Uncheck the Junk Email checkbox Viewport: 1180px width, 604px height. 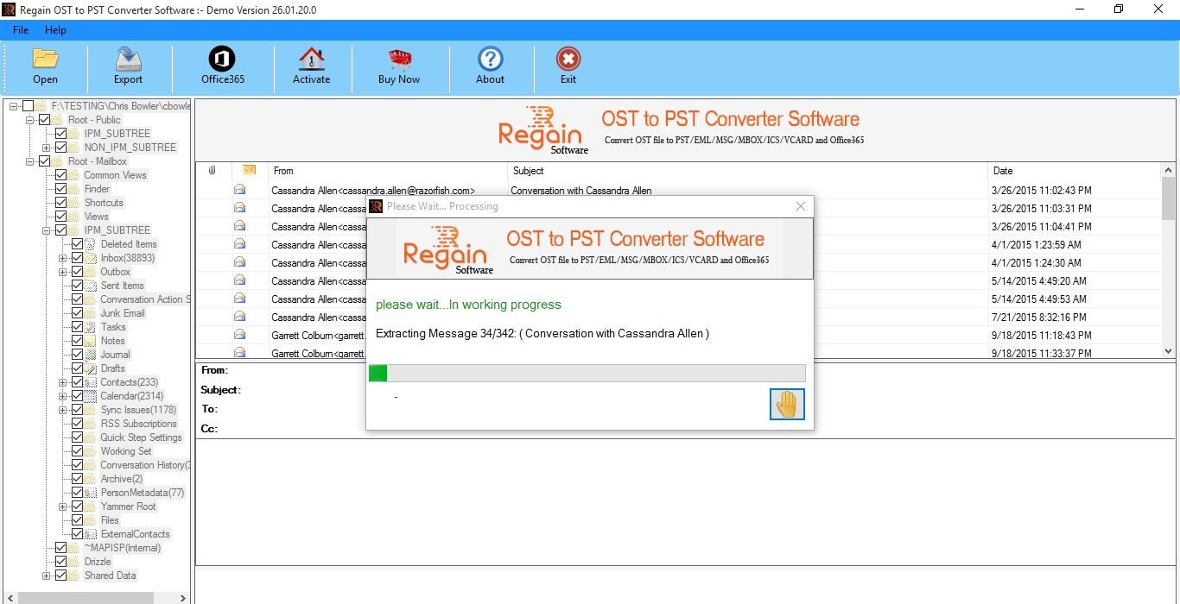(x=78, y=313)
